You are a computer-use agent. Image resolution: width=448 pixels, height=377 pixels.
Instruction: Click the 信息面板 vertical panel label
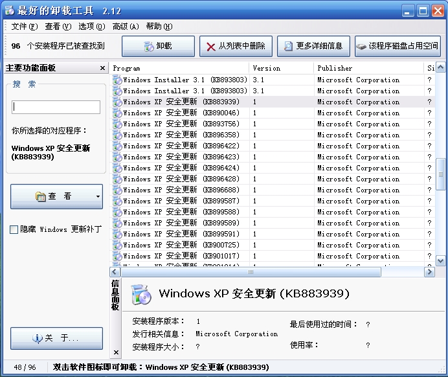[115, 295]
